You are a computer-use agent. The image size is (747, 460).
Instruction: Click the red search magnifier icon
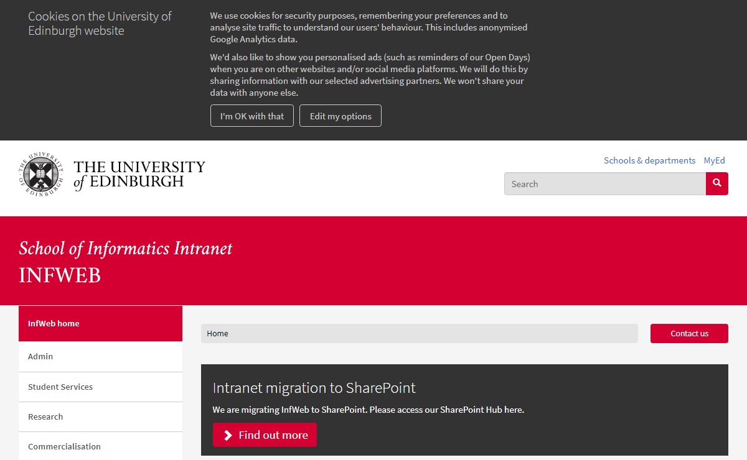pyautogui.click(x=716, y=183)
